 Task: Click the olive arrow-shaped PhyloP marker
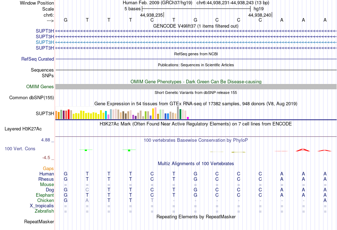[238, 152]
